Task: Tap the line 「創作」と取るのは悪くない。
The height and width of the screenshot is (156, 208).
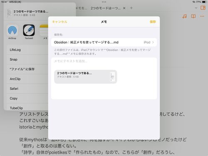Action: 48,146
